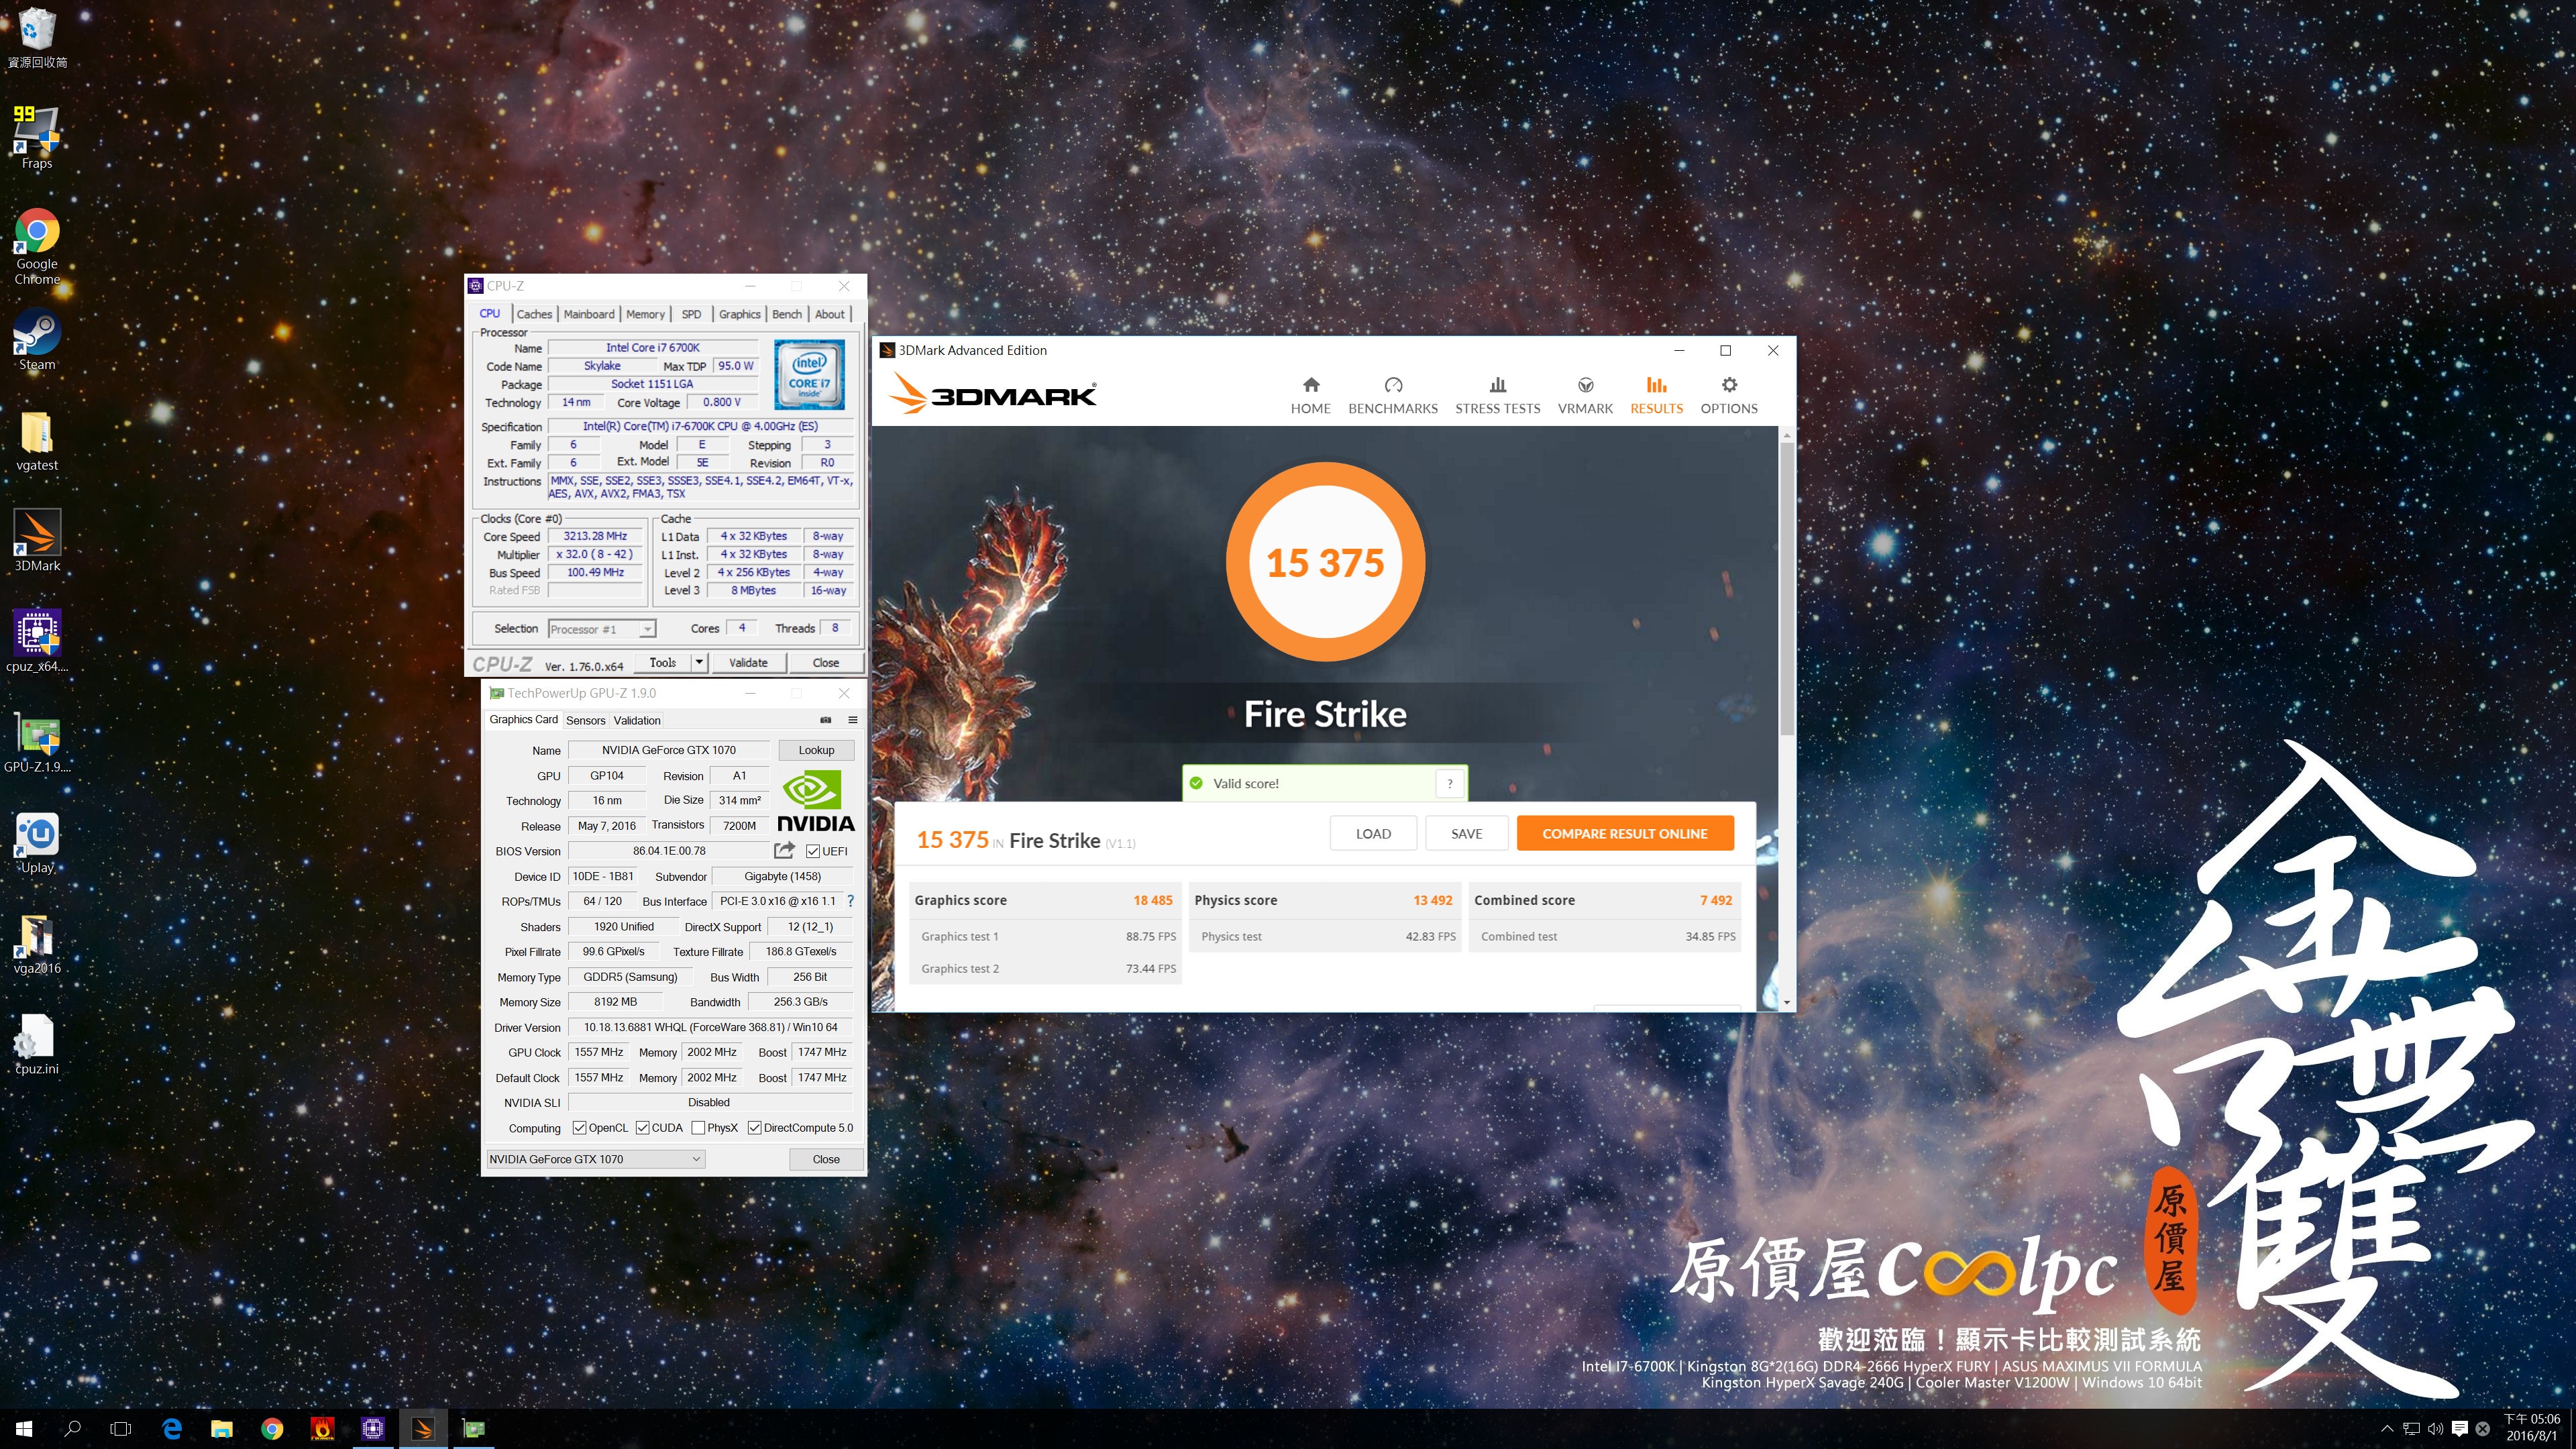Screen dimensions: 2576x1449
Task: Switch to CPU-Z SPD tab
Action: (691, 314)
